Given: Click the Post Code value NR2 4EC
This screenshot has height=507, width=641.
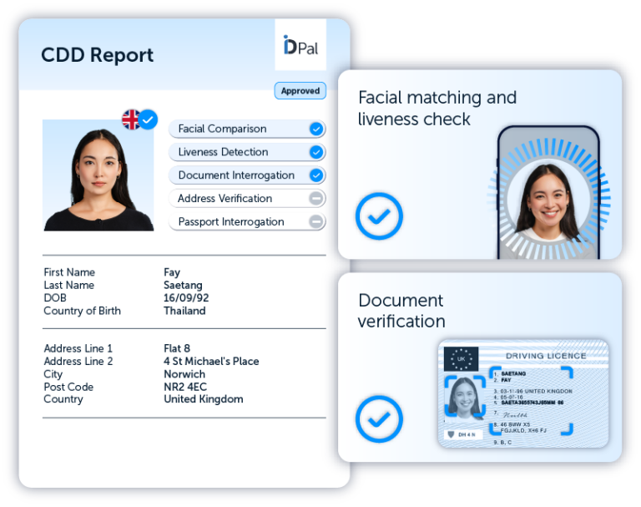Looking at the screenshot, I should pos(185,387).
